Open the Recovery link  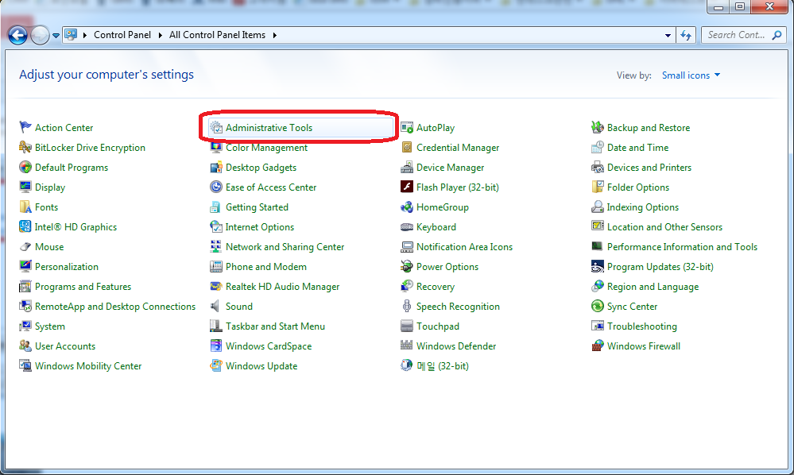coord(435,287)
